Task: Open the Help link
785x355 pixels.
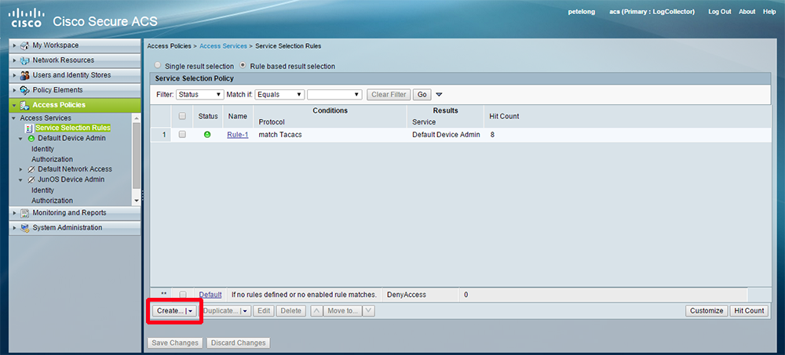Action: pos(769,12)
